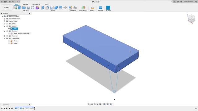
Task: Select the Extrude tool
Action: (x=19, y=8)
